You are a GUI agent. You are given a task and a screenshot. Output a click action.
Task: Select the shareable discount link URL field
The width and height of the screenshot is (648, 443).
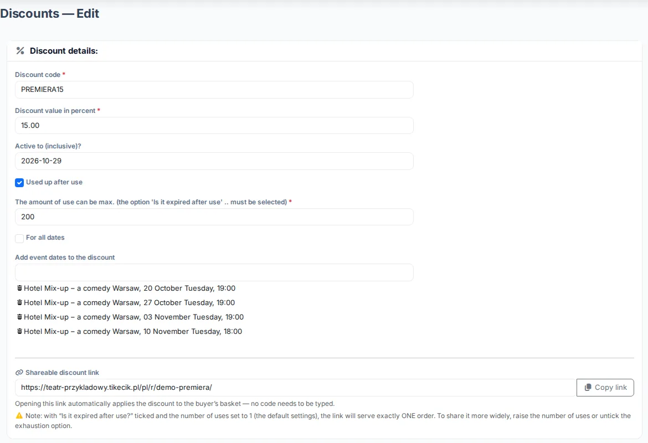(296, 388)
